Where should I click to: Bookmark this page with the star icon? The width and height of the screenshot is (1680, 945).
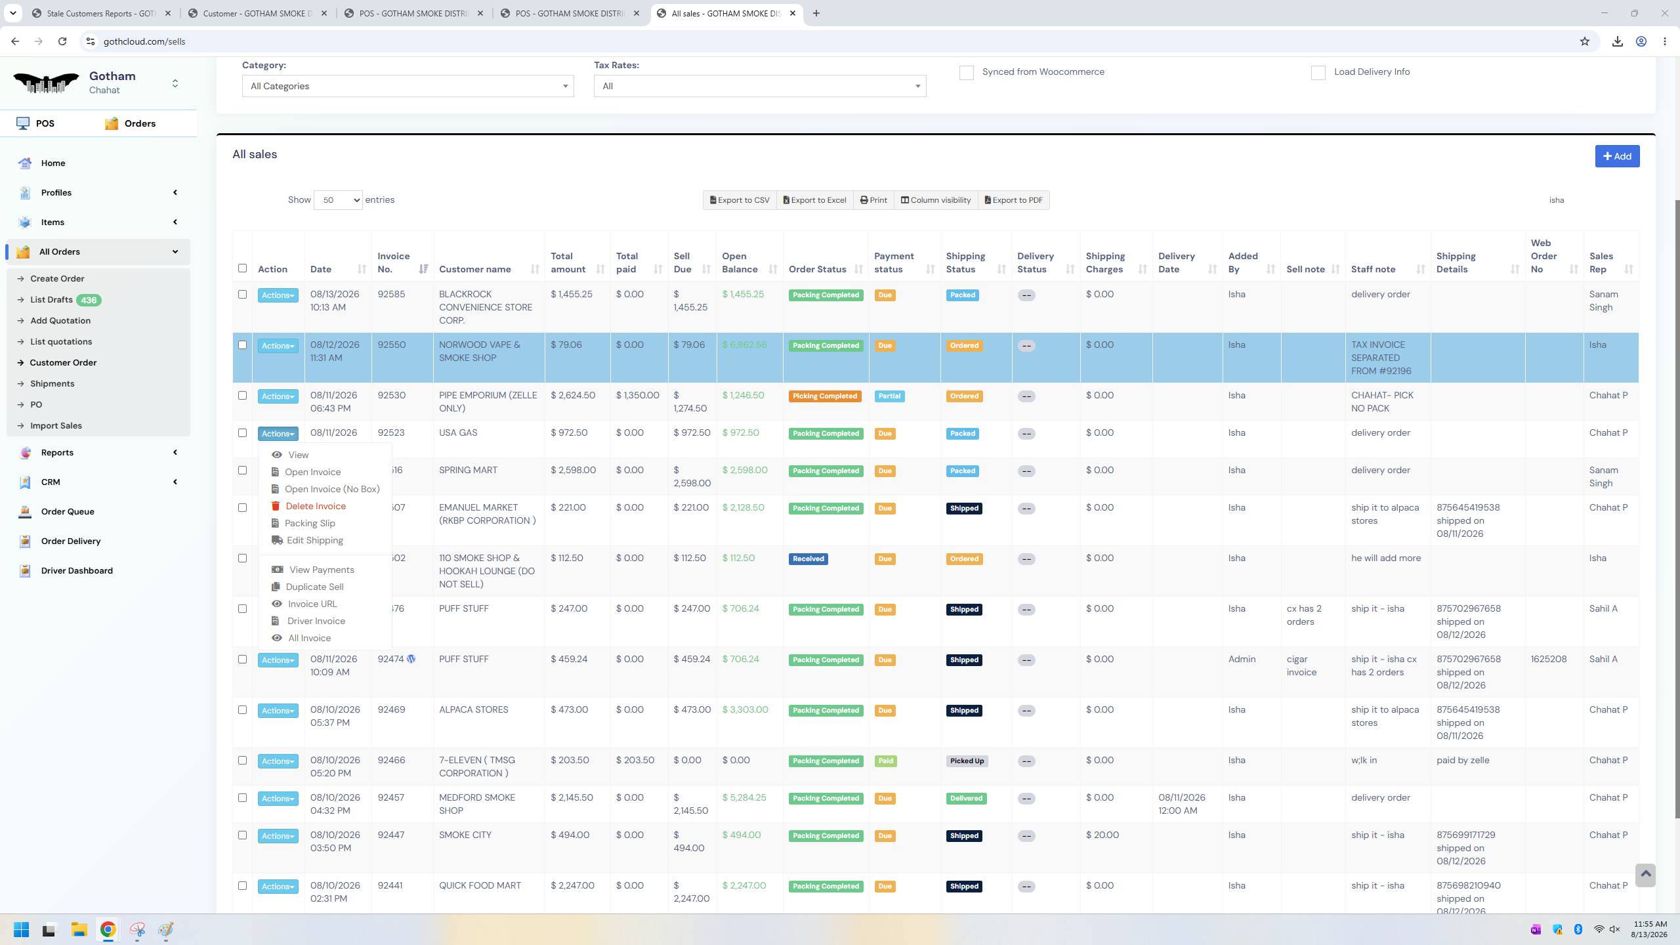(1585, 41)
